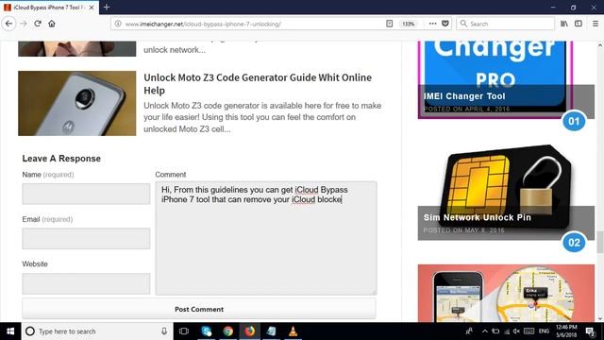Open Task View in taskbar
604x340 pixels.
tap(184, 331)
